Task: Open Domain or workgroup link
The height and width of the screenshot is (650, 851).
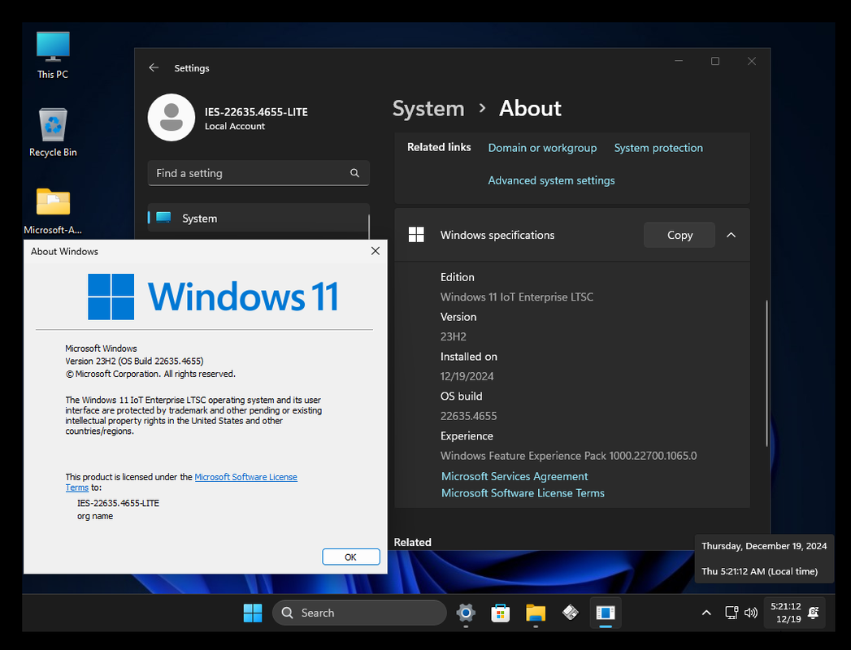Action: (542, 148)
